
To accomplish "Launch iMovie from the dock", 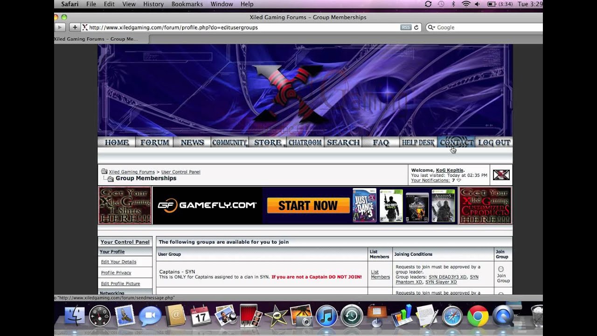I will [x=276, y=316].
